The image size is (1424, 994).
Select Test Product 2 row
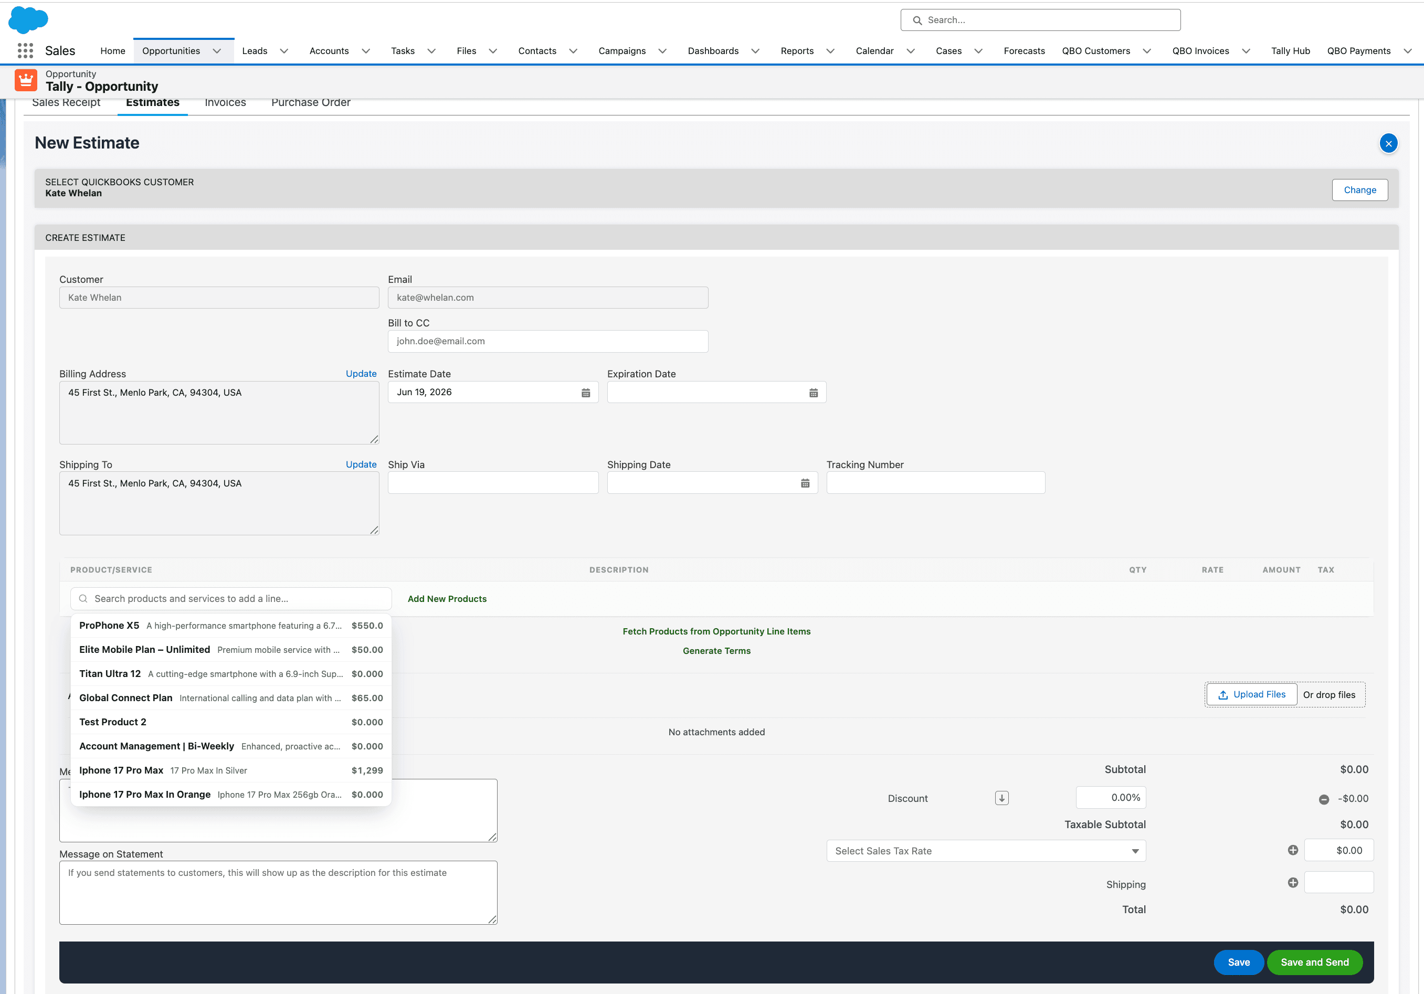(231, 722)
